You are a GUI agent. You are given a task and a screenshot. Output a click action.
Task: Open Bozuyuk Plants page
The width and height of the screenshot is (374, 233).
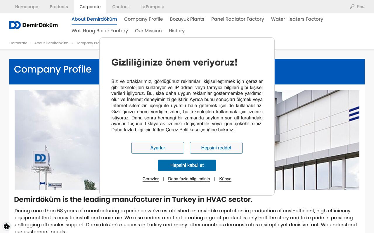pyautogui.click(x=187, y=19)
